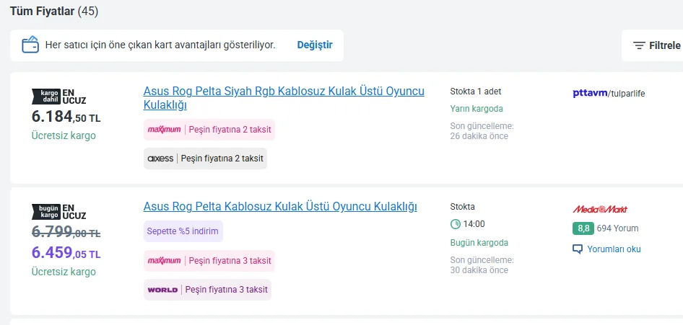Click the Maximum 3 taksit badge
The image size is (683, 325).
[x=209, y=261]
